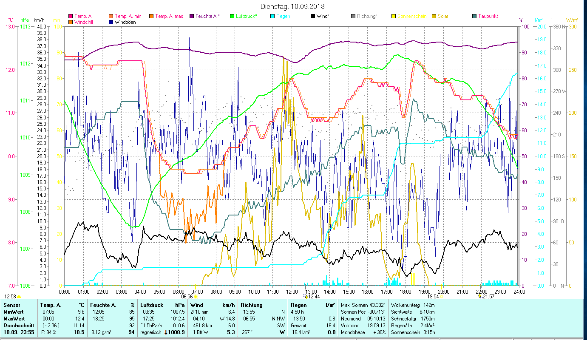Select the Taupunkt legend swatch
The height and width of the screenshot is (340, 587).
[474, 16]
